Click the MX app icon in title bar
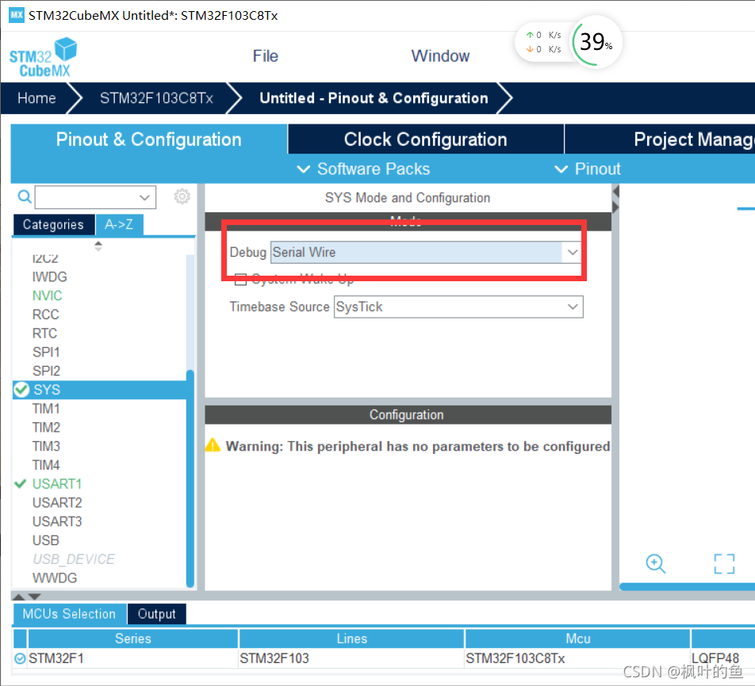755x686 pixels. 17,15
